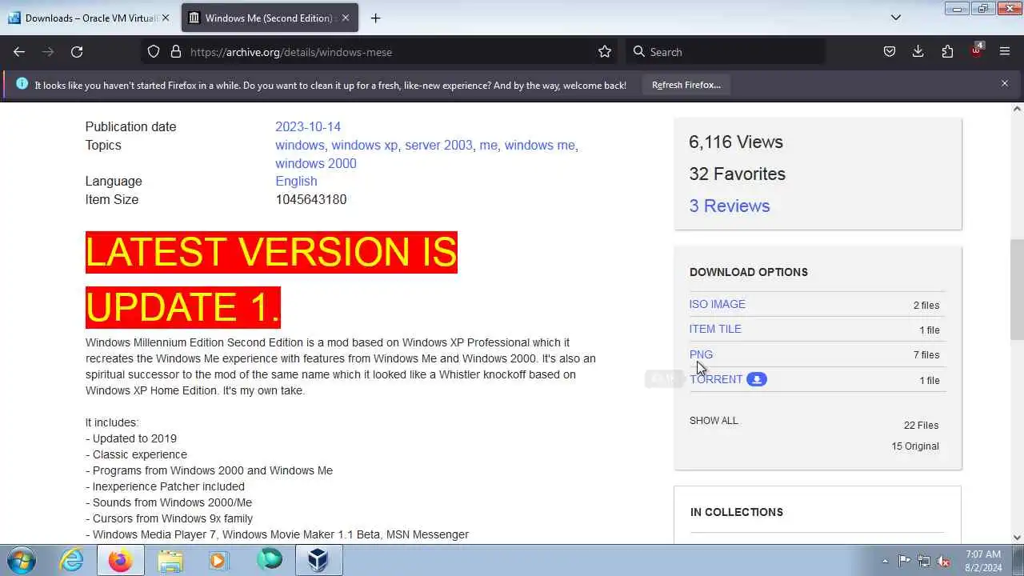Open the extensions puzzle icon

point(947,51)
